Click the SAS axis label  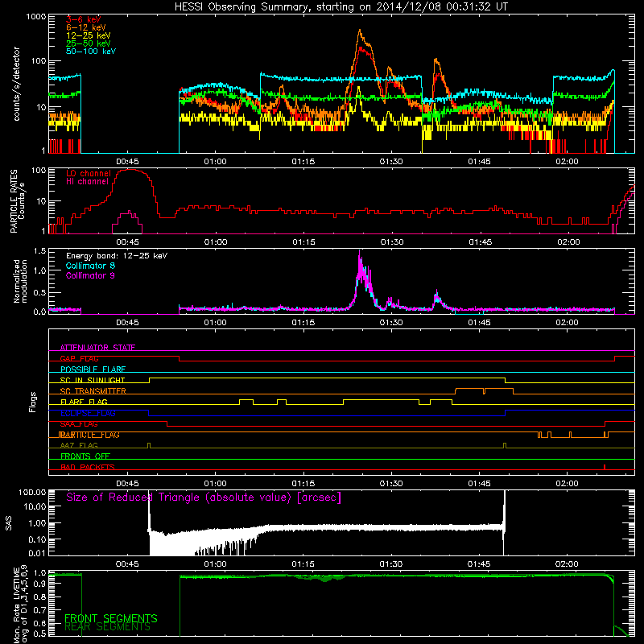coord(9,522)
